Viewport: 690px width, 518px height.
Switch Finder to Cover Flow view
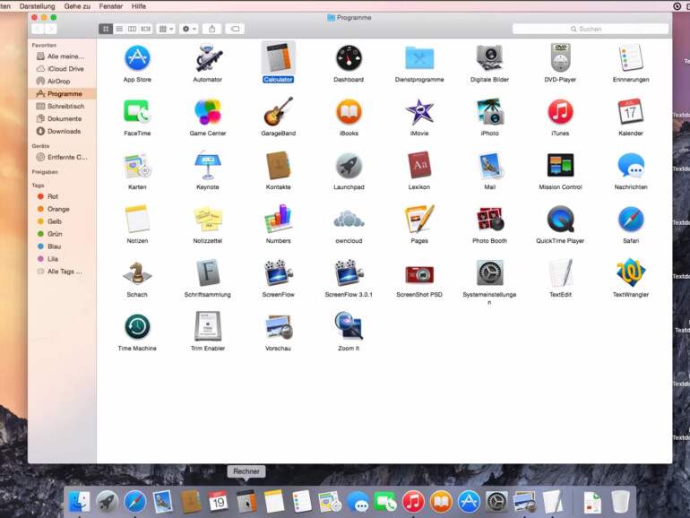[x=146, y=29]
